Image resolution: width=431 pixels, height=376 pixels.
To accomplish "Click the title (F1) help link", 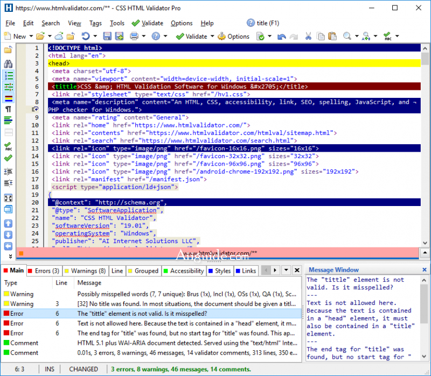I will 263,23.
